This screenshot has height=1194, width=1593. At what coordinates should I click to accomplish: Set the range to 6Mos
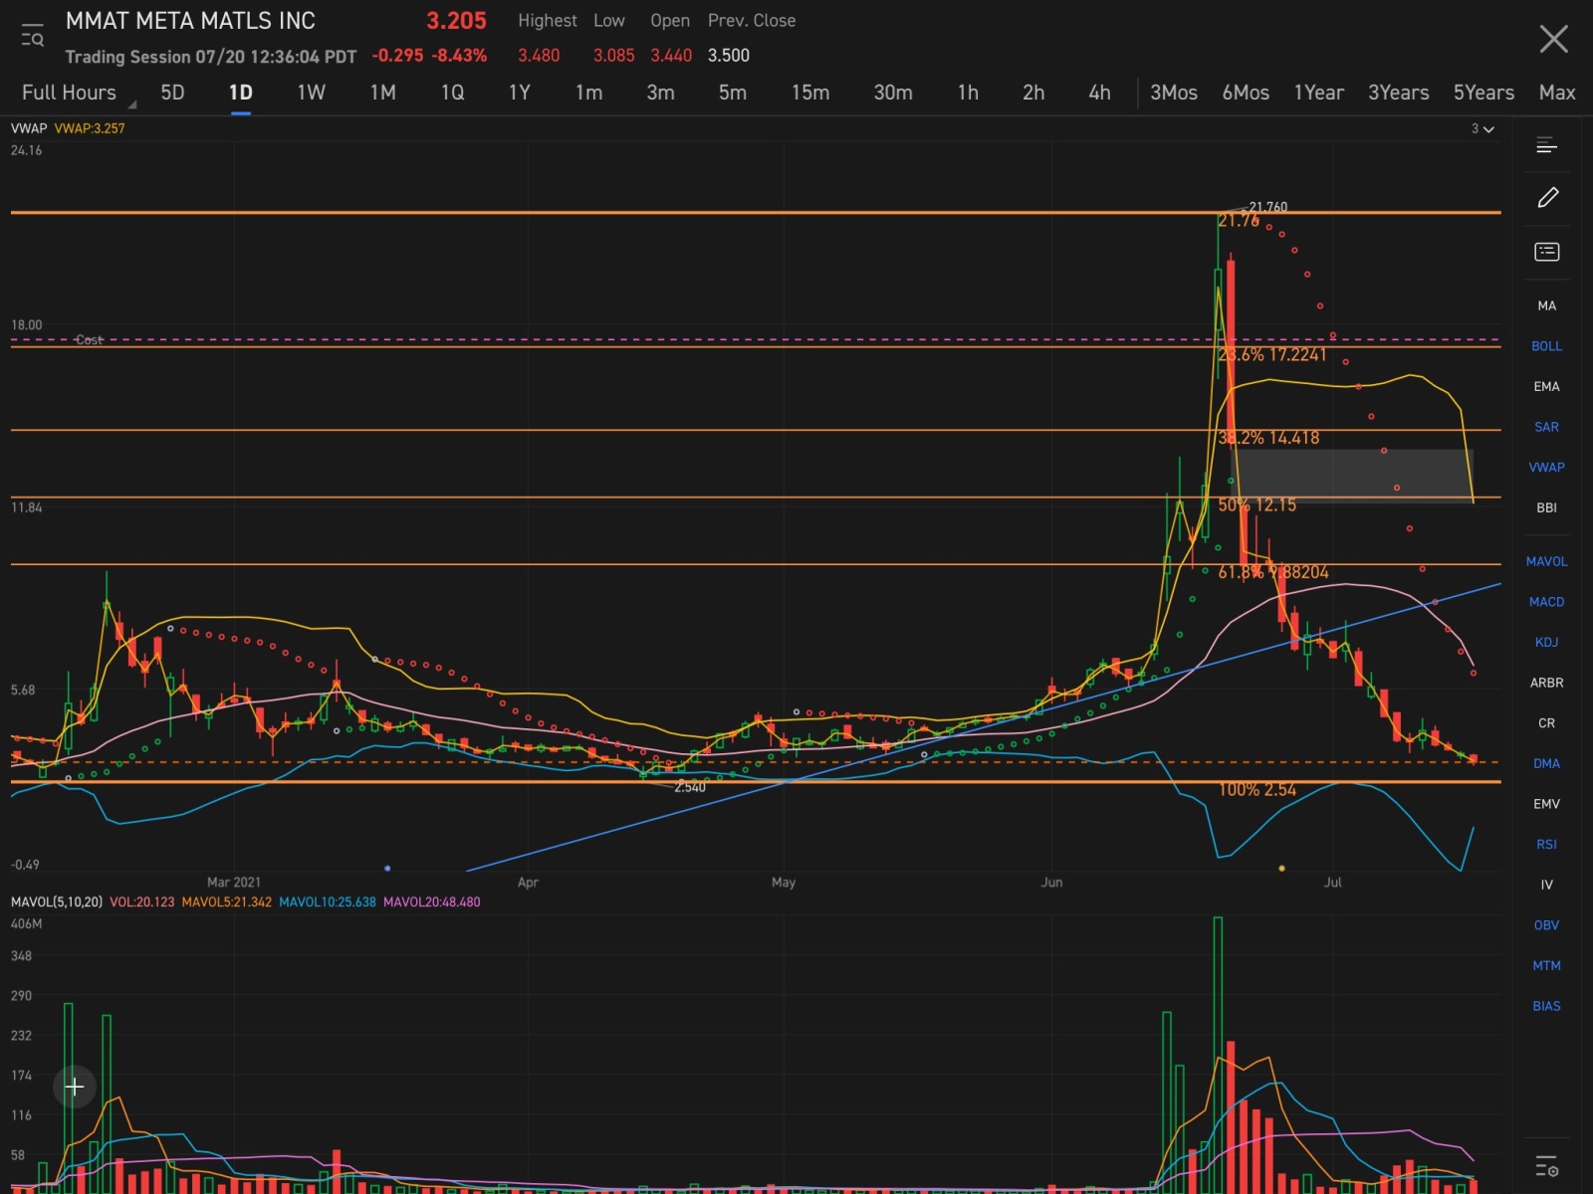pos(1246,93)
